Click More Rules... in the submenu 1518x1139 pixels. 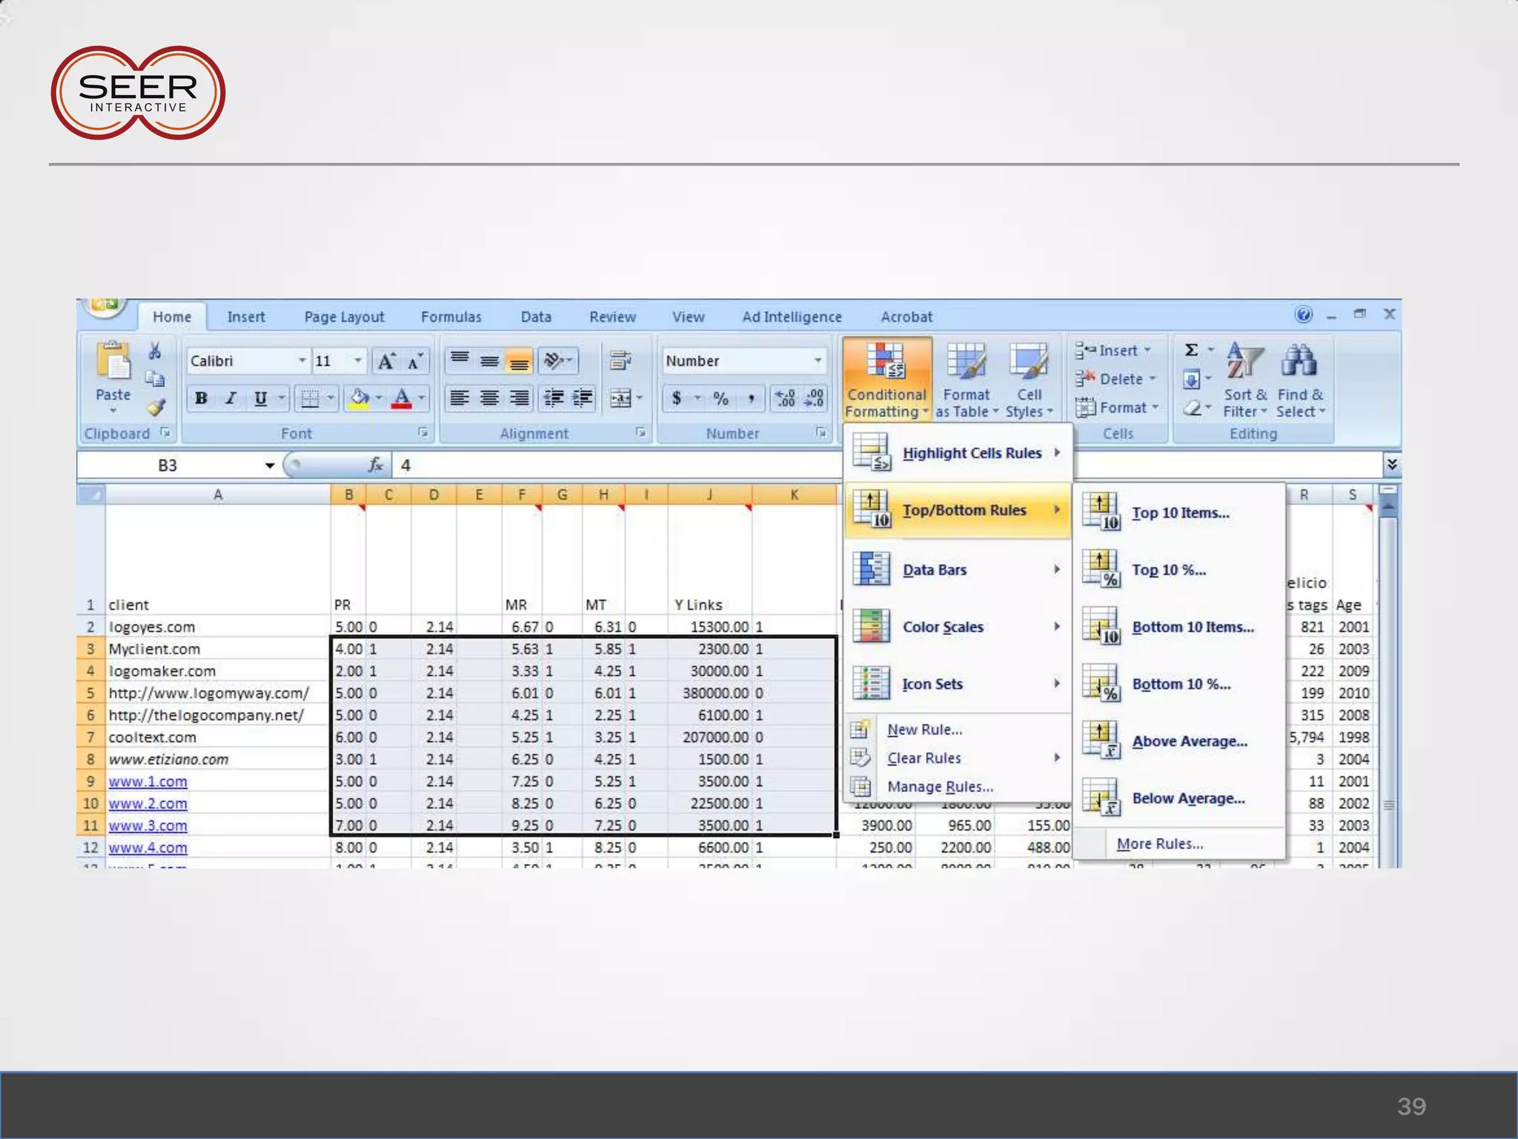click(x=1159, y=844)
